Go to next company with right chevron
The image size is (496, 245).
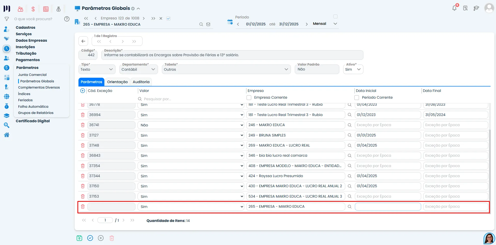pyautogui.click(x=144, y=18)
